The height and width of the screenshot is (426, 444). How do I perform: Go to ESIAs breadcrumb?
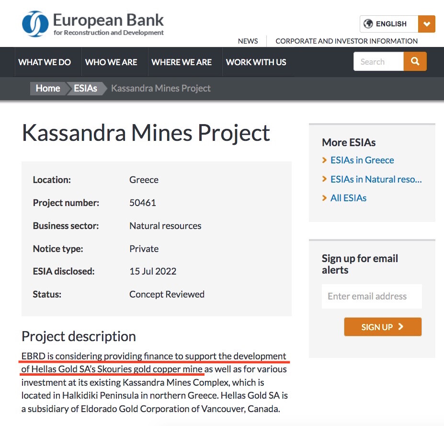pos(86,88)
